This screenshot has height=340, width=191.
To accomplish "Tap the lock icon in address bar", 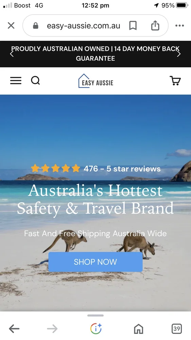I will (x=36, y=26).
